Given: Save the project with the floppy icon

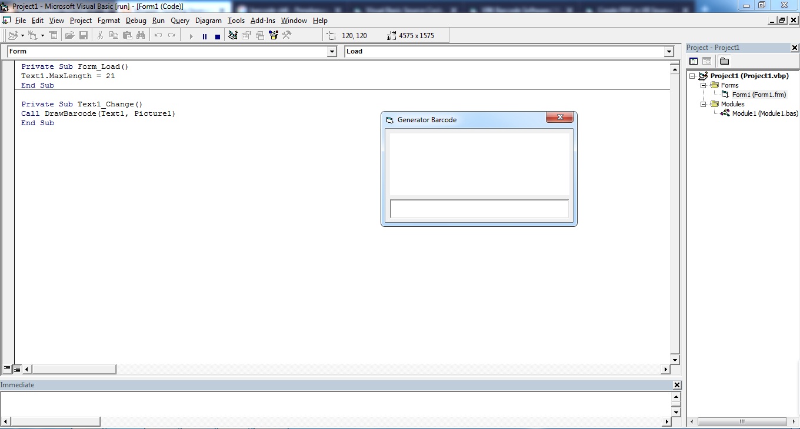Looking at the screenshot, I should 84,35.
